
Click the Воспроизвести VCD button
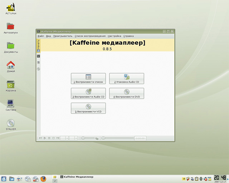pos(88,108)
